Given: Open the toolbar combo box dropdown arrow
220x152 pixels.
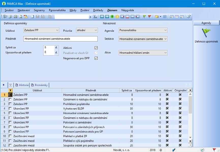Looking at the screenshot, I should tap(90, 17).
